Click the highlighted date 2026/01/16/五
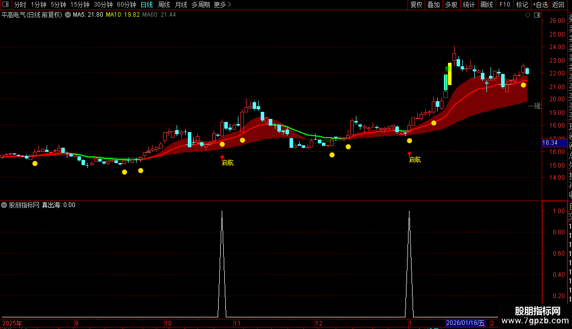Screen dimensions: 572x329 pos(465,323)
